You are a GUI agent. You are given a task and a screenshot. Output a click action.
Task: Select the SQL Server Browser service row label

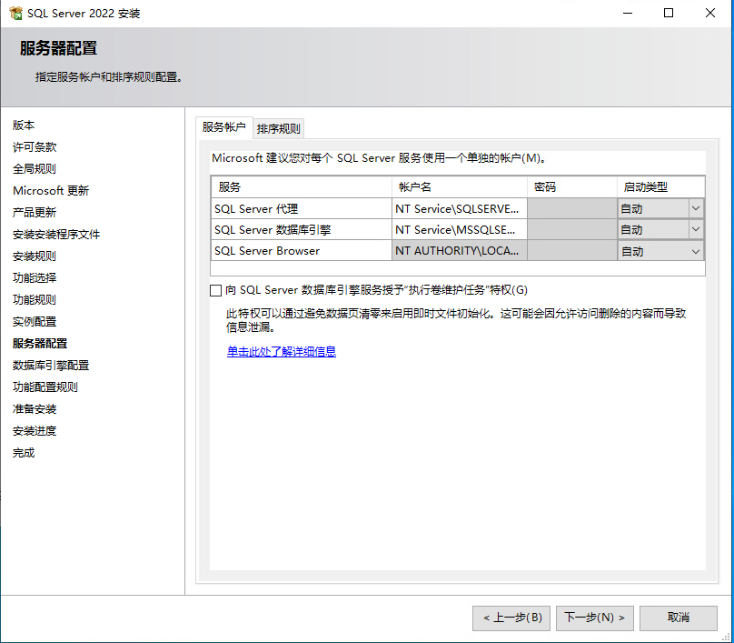pyautogui.click(x=267, y=251)
